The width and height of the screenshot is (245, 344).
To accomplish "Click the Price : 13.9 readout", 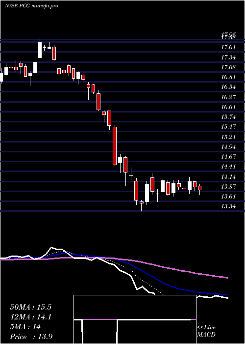I will (31, 337).
